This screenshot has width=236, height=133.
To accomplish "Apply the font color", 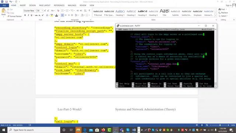I will click(56, 15).
